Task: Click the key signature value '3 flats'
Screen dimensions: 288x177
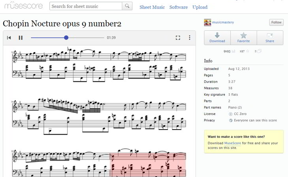Action: (x=233, y=94)
